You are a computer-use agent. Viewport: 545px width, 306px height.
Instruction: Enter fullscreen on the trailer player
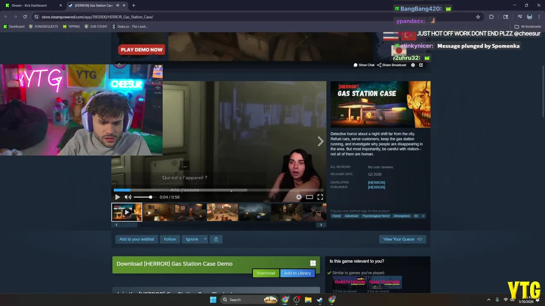(x=320, y=197)
